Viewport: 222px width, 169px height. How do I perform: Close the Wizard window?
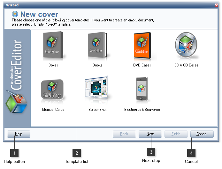216,5
